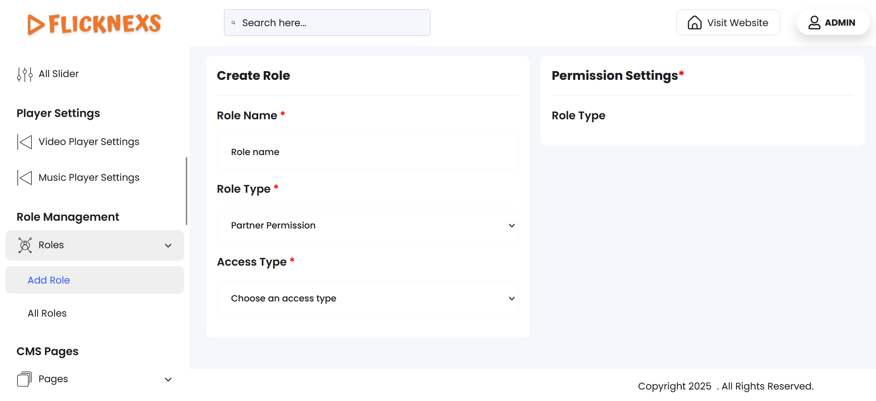Image resolution: width=876 pixels, height=401 pixels.
Task: Click the Flicknexs logo
Action: [95, 24]
